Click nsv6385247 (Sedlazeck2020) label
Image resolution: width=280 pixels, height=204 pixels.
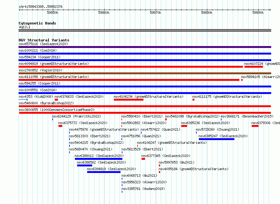coord(223,136)
